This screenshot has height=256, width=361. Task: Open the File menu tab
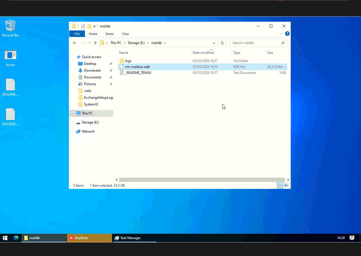tap(77, 34)
